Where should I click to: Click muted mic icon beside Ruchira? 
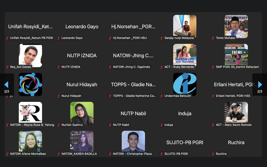(x=213, y=154)
